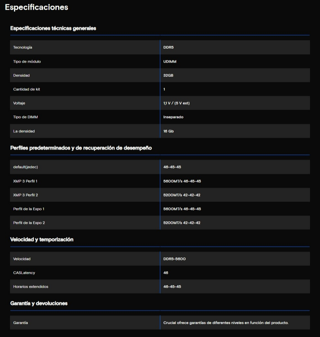Click the Tecnología row label
This screenshot has width=320, height=337.
[23, 47]
